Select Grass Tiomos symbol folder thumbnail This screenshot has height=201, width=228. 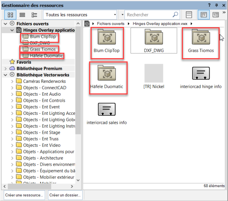point(201,41)
